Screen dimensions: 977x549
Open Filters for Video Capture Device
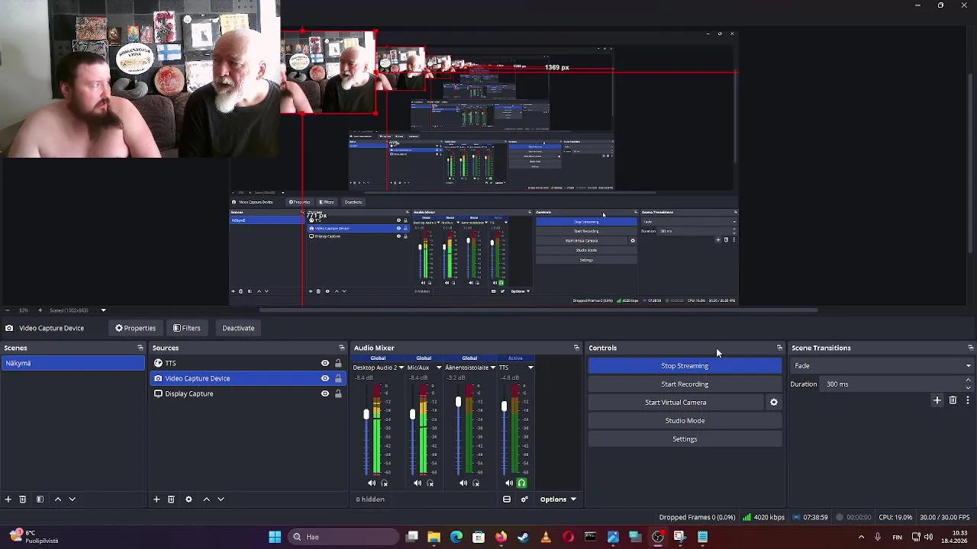pyautogui.click(x=186, y=328)
